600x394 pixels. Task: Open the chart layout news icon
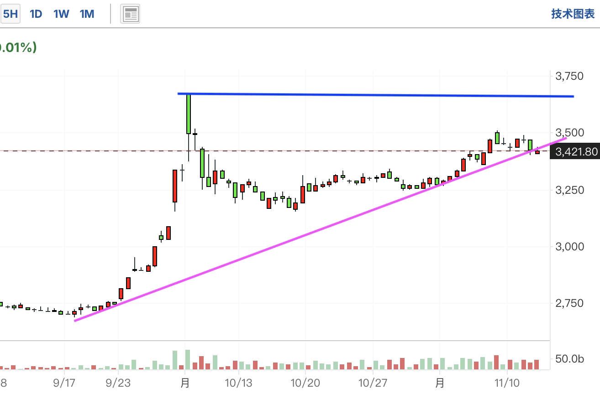[x=130, y=14]
